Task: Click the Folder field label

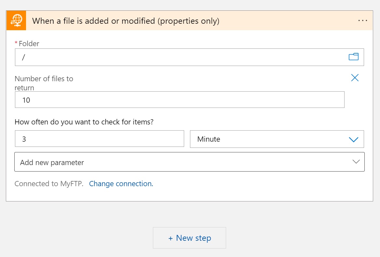Action: click(x=29, y=44)
